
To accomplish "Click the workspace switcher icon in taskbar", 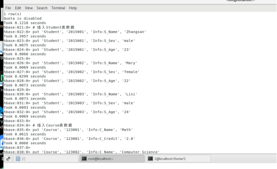I will (x=8, y=159).
